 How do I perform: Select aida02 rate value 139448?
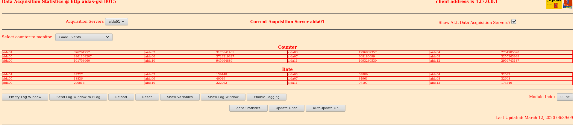222,74
